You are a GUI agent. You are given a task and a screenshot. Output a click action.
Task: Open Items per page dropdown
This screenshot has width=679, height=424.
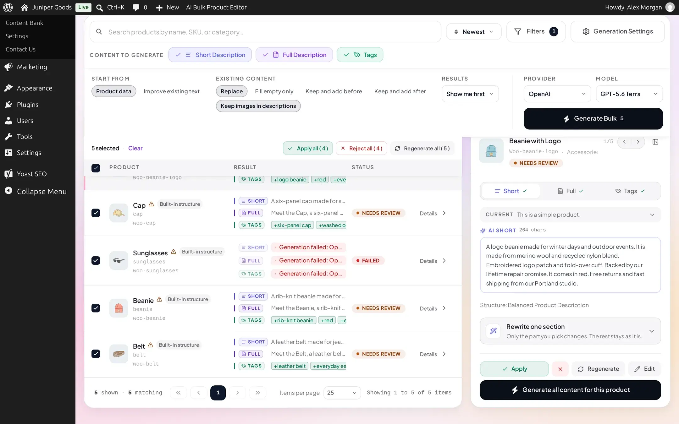[342, 393]
